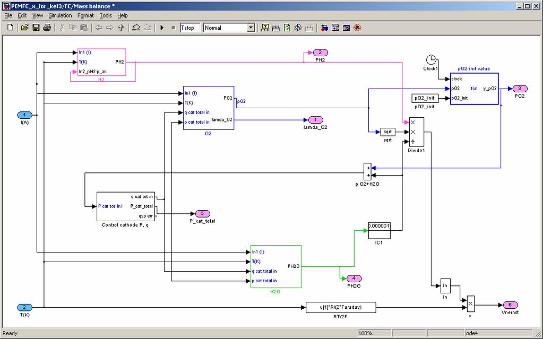Click the Clock1 block

coord(431,59)
